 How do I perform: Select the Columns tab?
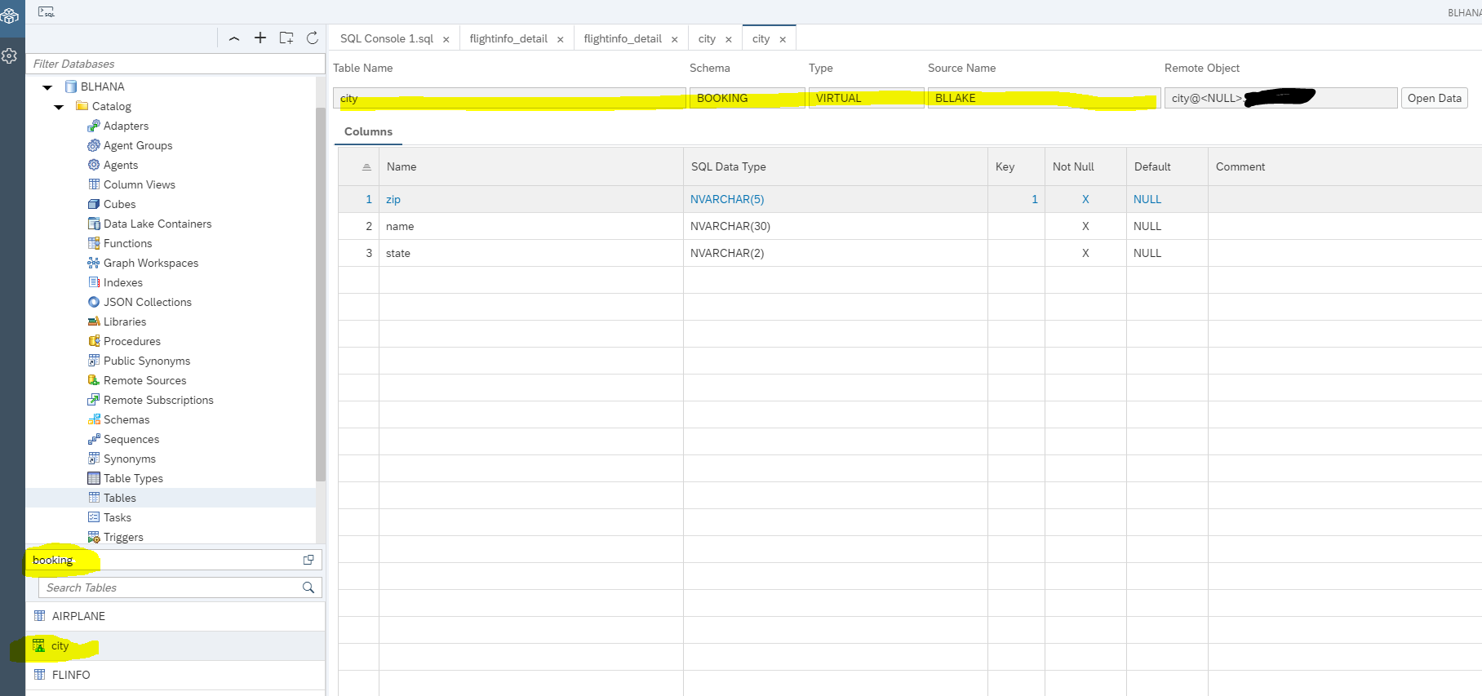click(368, 131)
